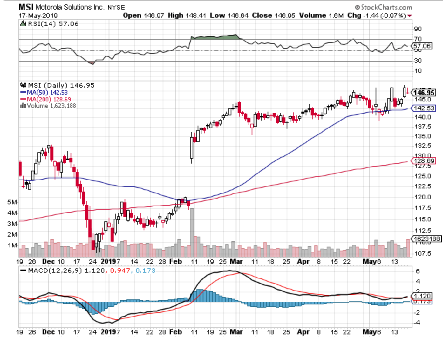Click the Feb label below the MACD panel
443x340 pixels.
point(175,332)
